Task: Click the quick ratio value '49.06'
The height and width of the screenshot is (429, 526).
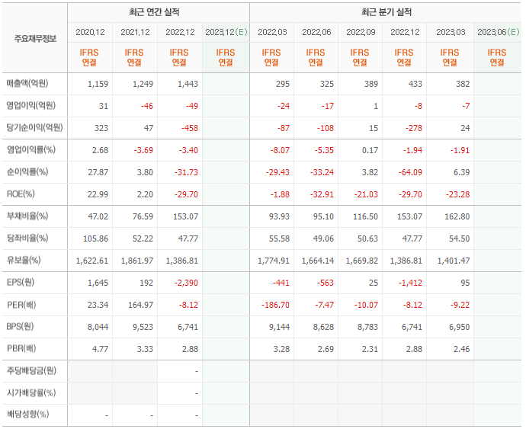Action: point(323,239)
